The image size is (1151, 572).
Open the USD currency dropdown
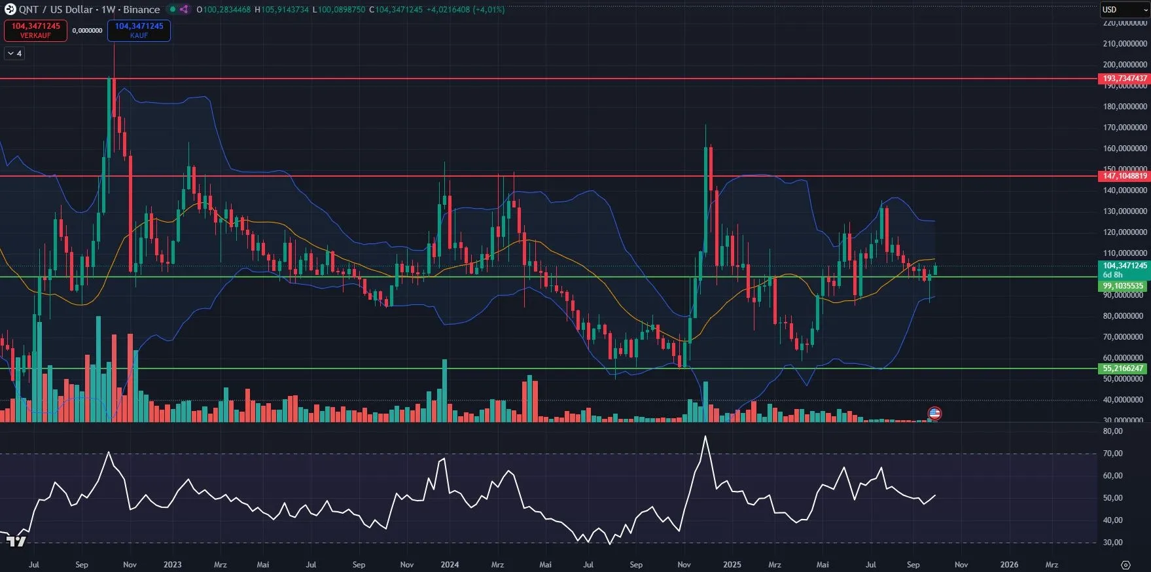click(x=1123, y=9)
